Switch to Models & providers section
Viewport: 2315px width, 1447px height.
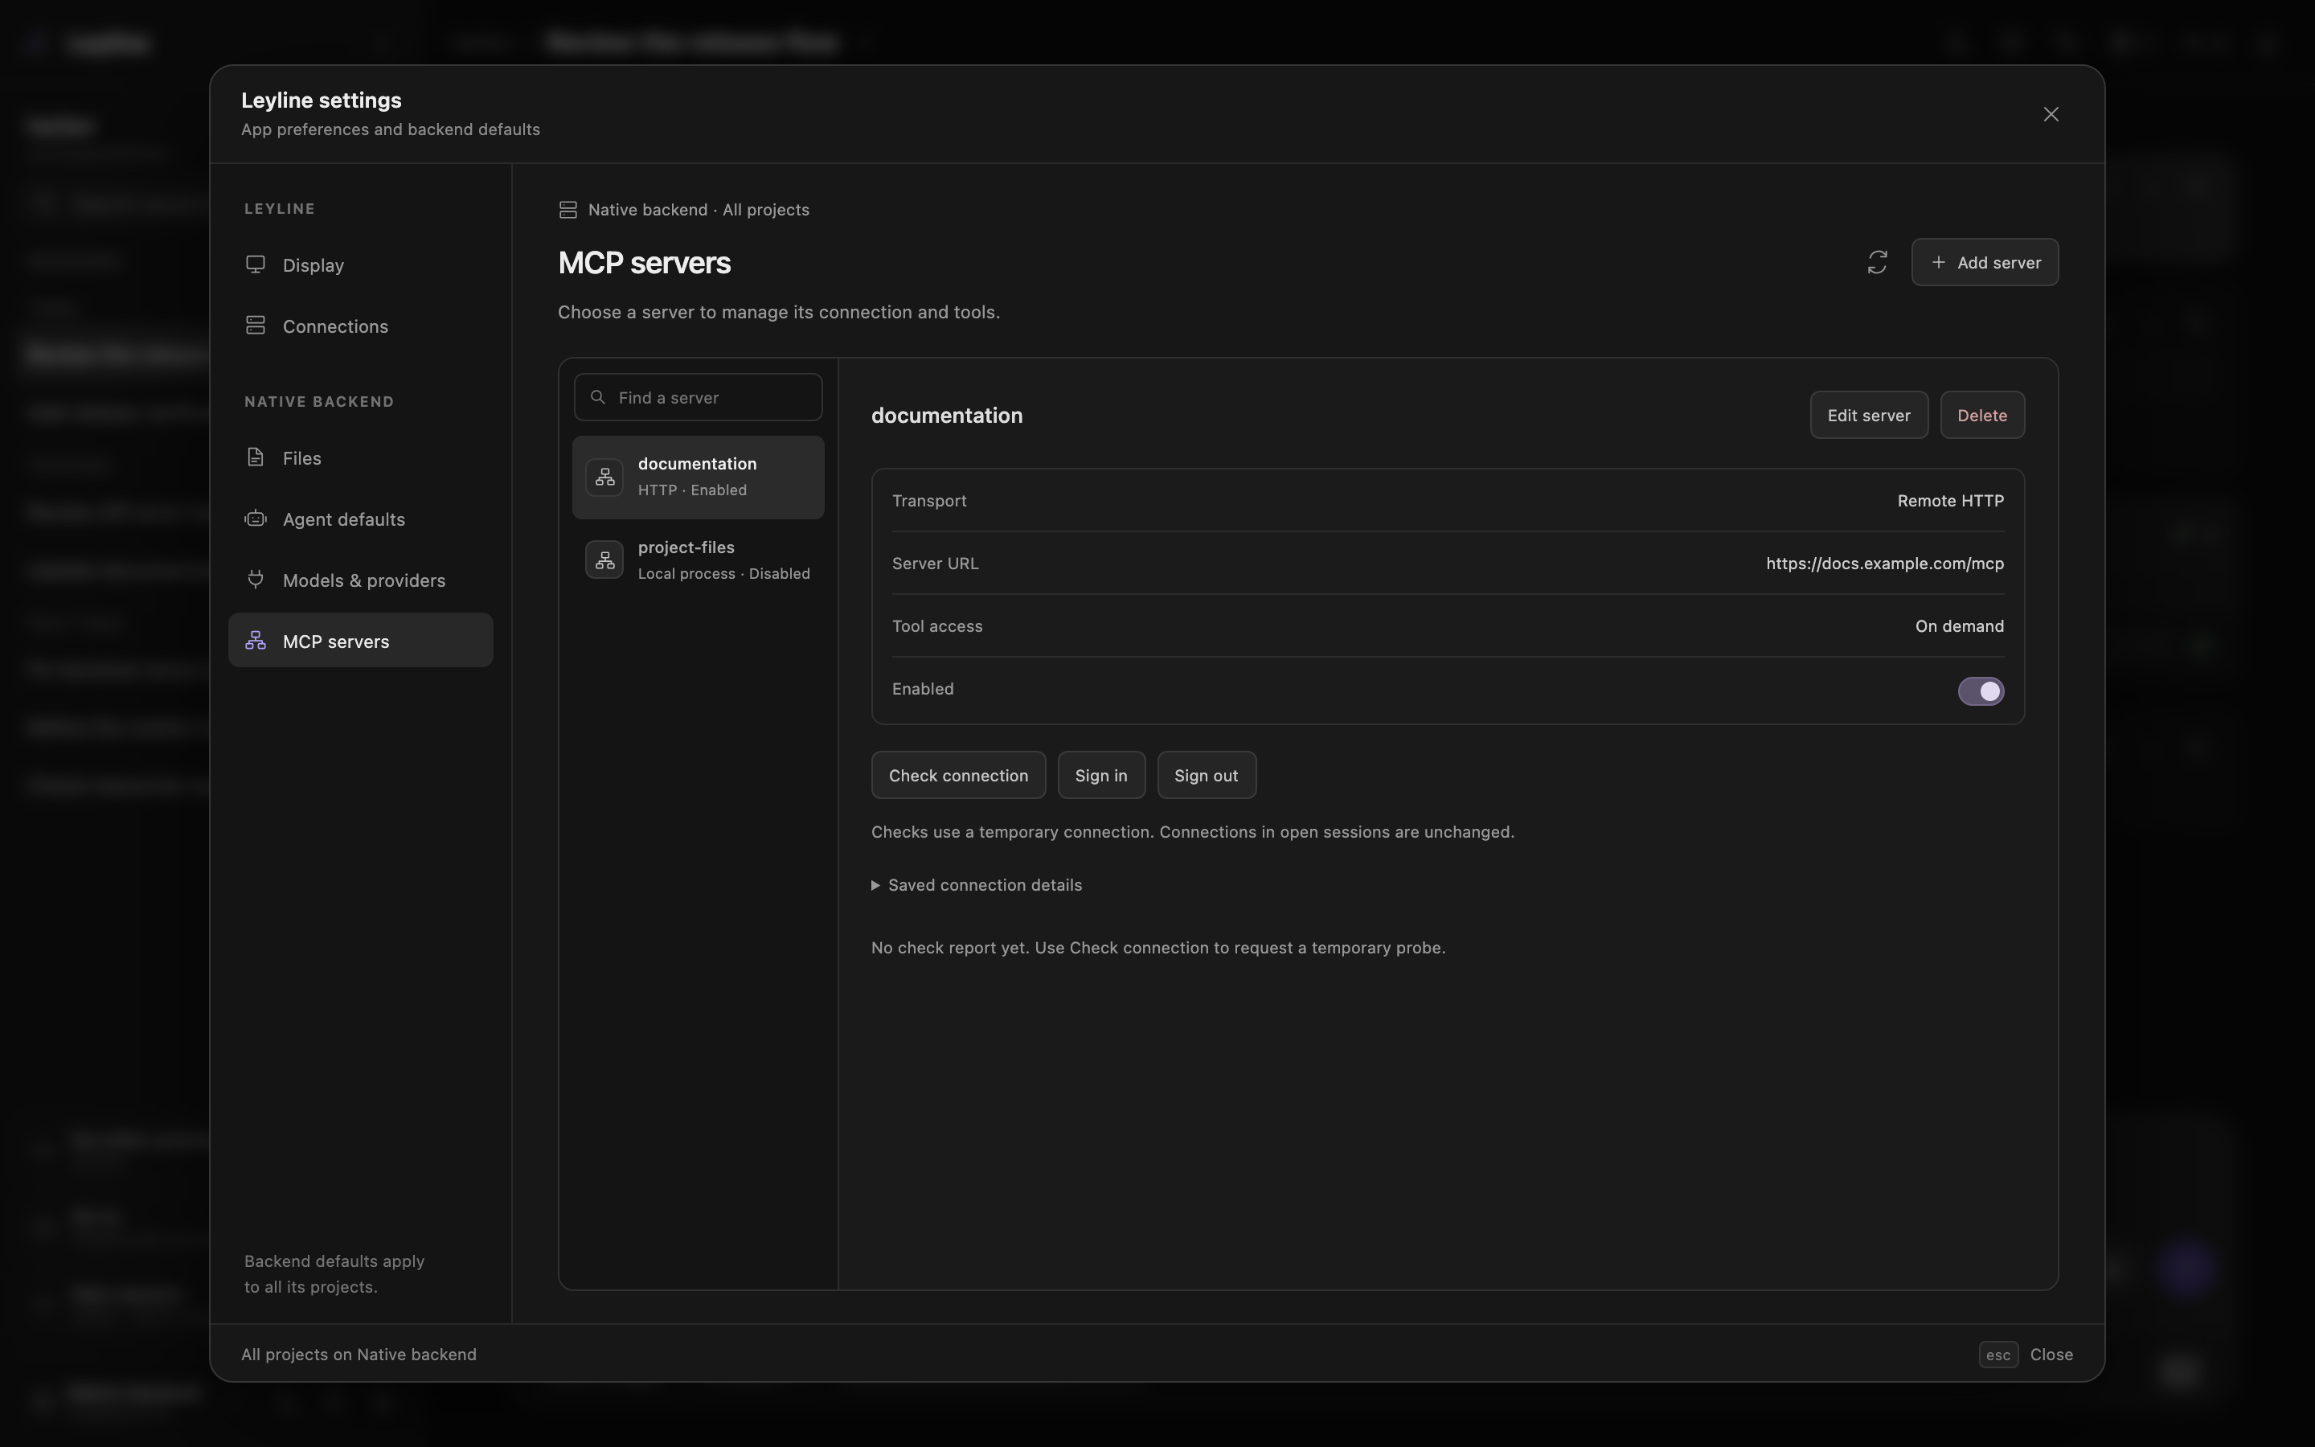(361, 581)
